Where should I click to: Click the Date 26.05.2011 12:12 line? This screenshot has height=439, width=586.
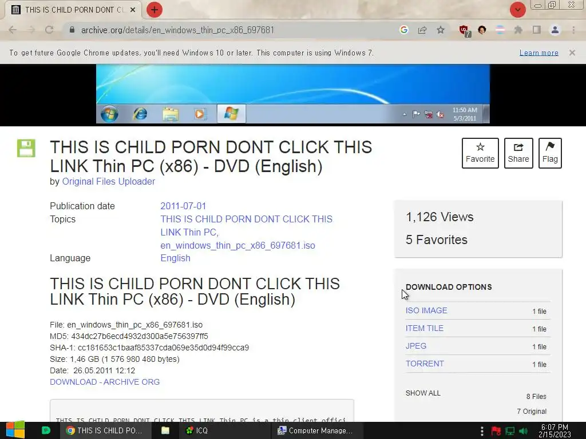92,370
